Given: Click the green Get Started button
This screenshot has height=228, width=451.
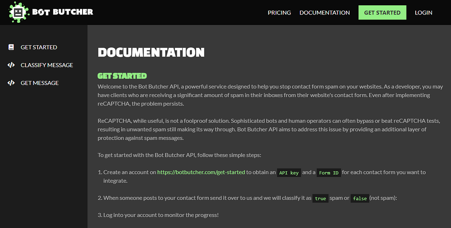Looking at the screenshot, I should click(x=382, y=13).
